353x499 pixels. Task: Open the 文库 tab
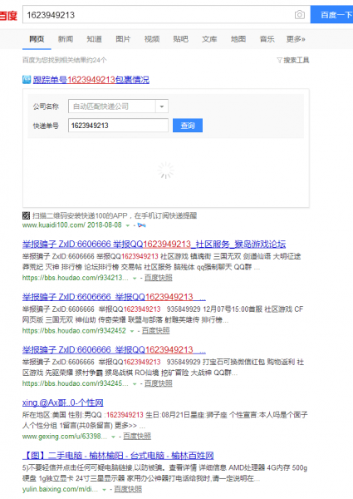(x=209, y=39)
